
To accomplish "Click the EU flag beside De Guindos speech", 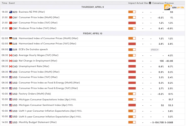I will [11, 50].
